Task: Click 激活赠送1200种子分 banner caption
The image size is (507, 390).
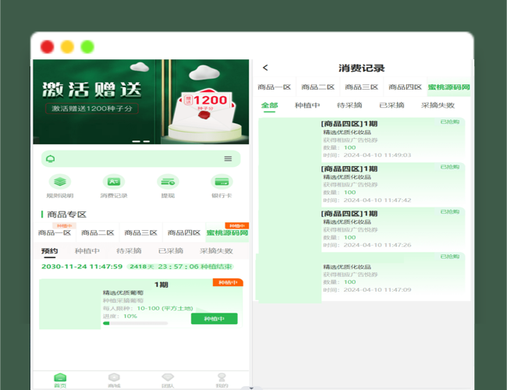Action: coord(92,108)
